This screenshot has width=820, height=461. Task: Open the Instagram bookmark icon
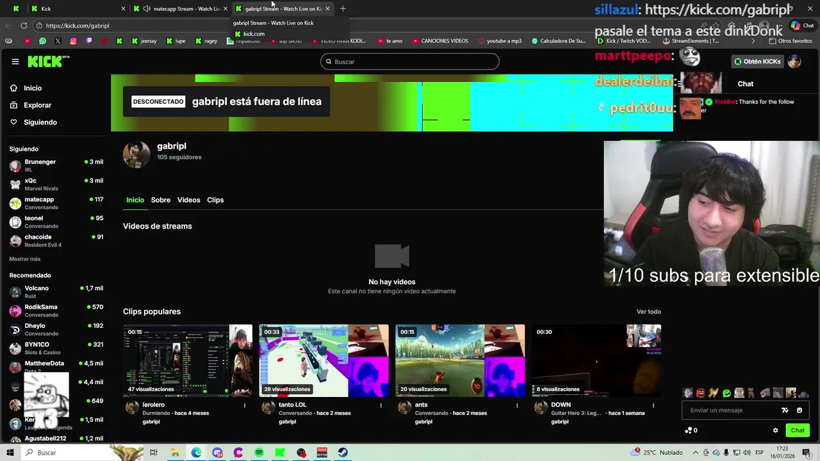(x=73, y=41)
